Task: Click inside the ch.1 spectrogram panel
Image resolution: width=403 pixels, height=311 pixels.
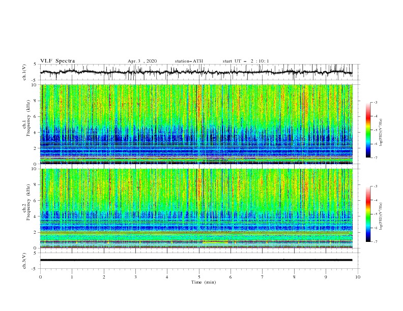Action: 196,124
